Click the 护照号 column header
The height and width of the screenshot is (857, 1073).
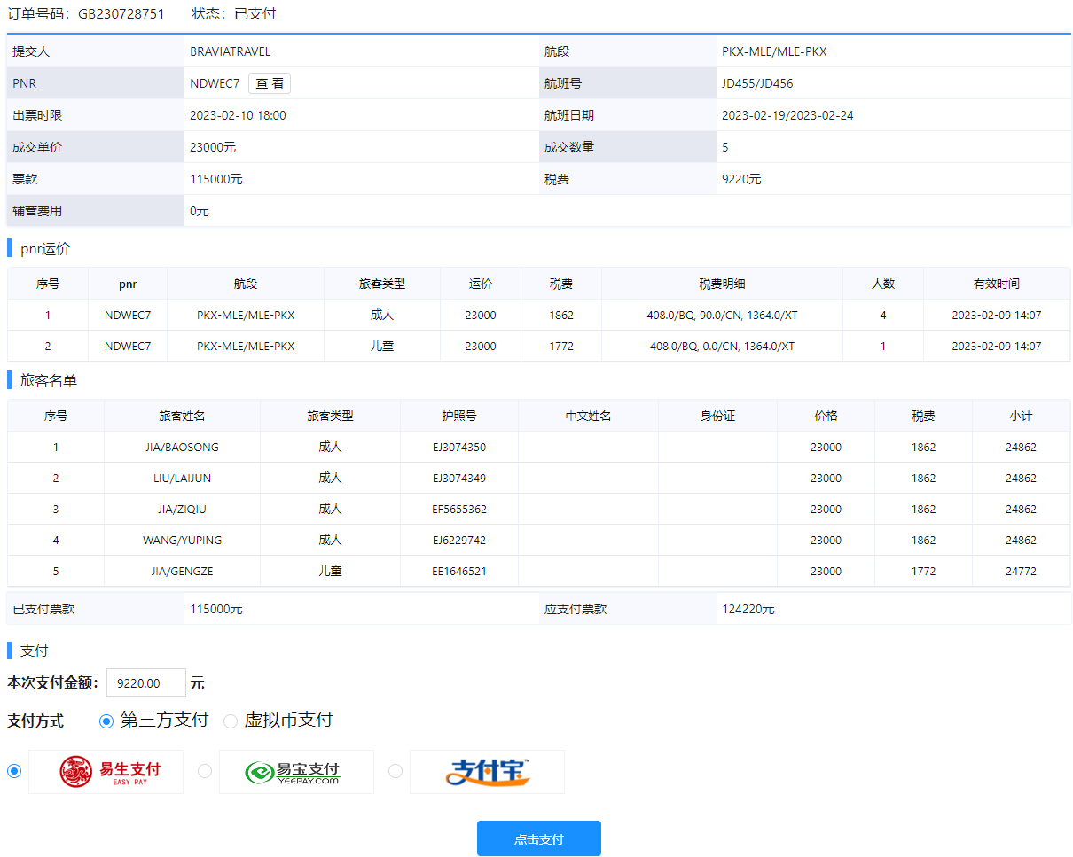(x=458, y=416)
